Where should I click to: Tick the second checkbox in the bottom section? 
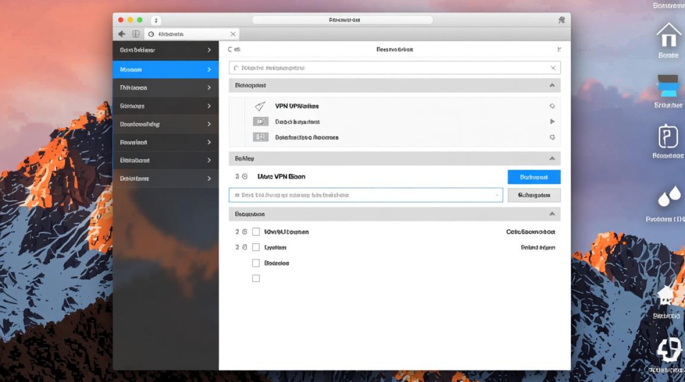pos(256,248)
